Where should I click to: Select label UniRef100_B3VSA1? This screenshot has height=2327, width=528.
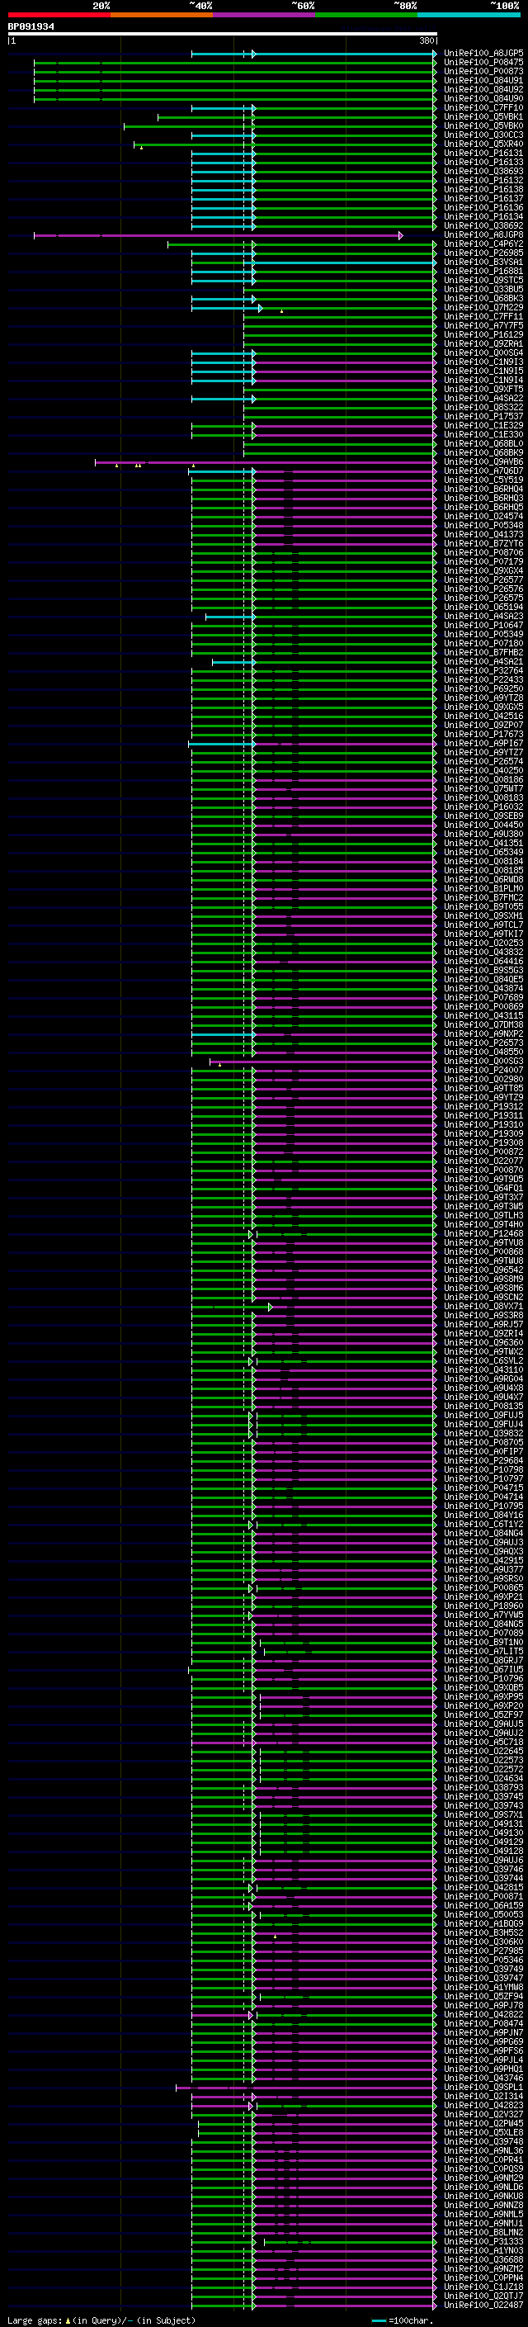[x=483, y=262]
